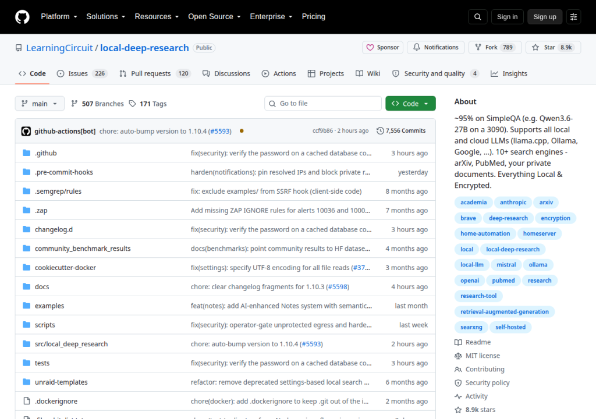The image size is (596, 419).
Task: Open the .zap folder
Action: 41,210
